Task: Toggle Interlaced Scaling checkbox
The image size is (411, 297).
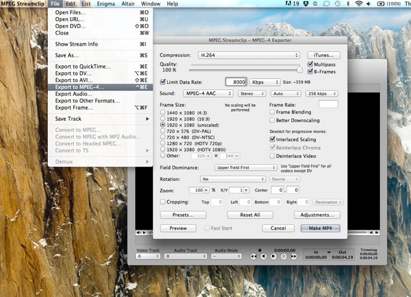Action: (x=272, y=139)
